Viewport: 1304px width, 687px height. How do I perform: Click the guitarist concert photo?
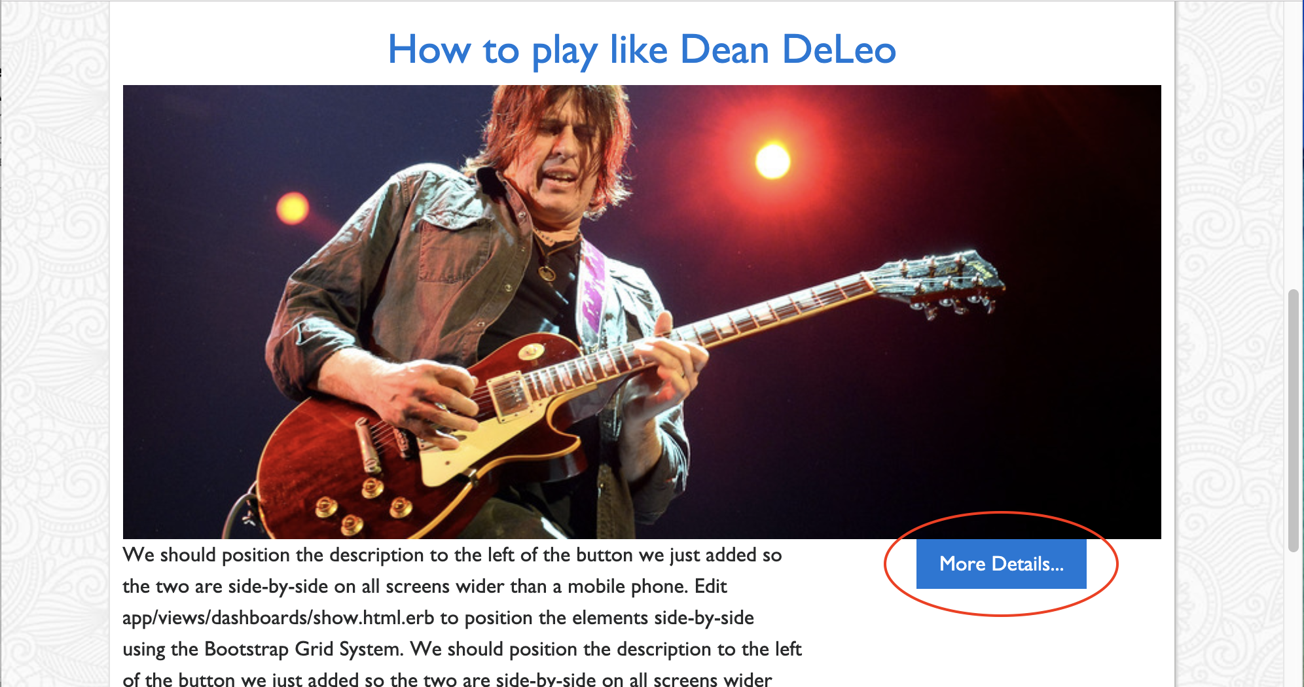click(642, 312)
